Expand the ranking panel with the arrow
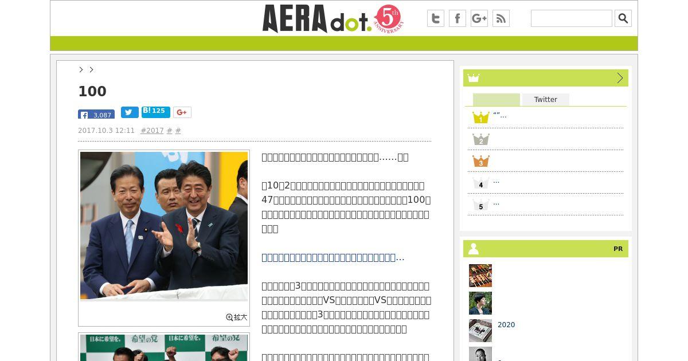 pos(620,78)
